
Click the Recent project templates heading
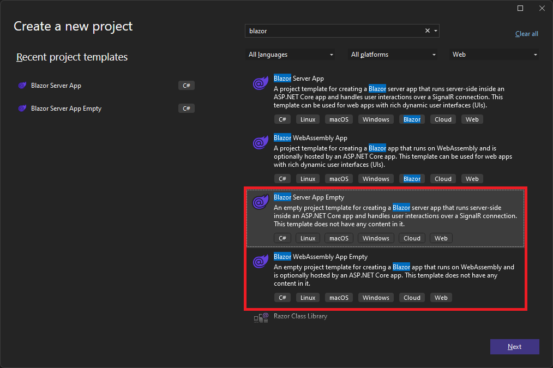coord(72,57)
